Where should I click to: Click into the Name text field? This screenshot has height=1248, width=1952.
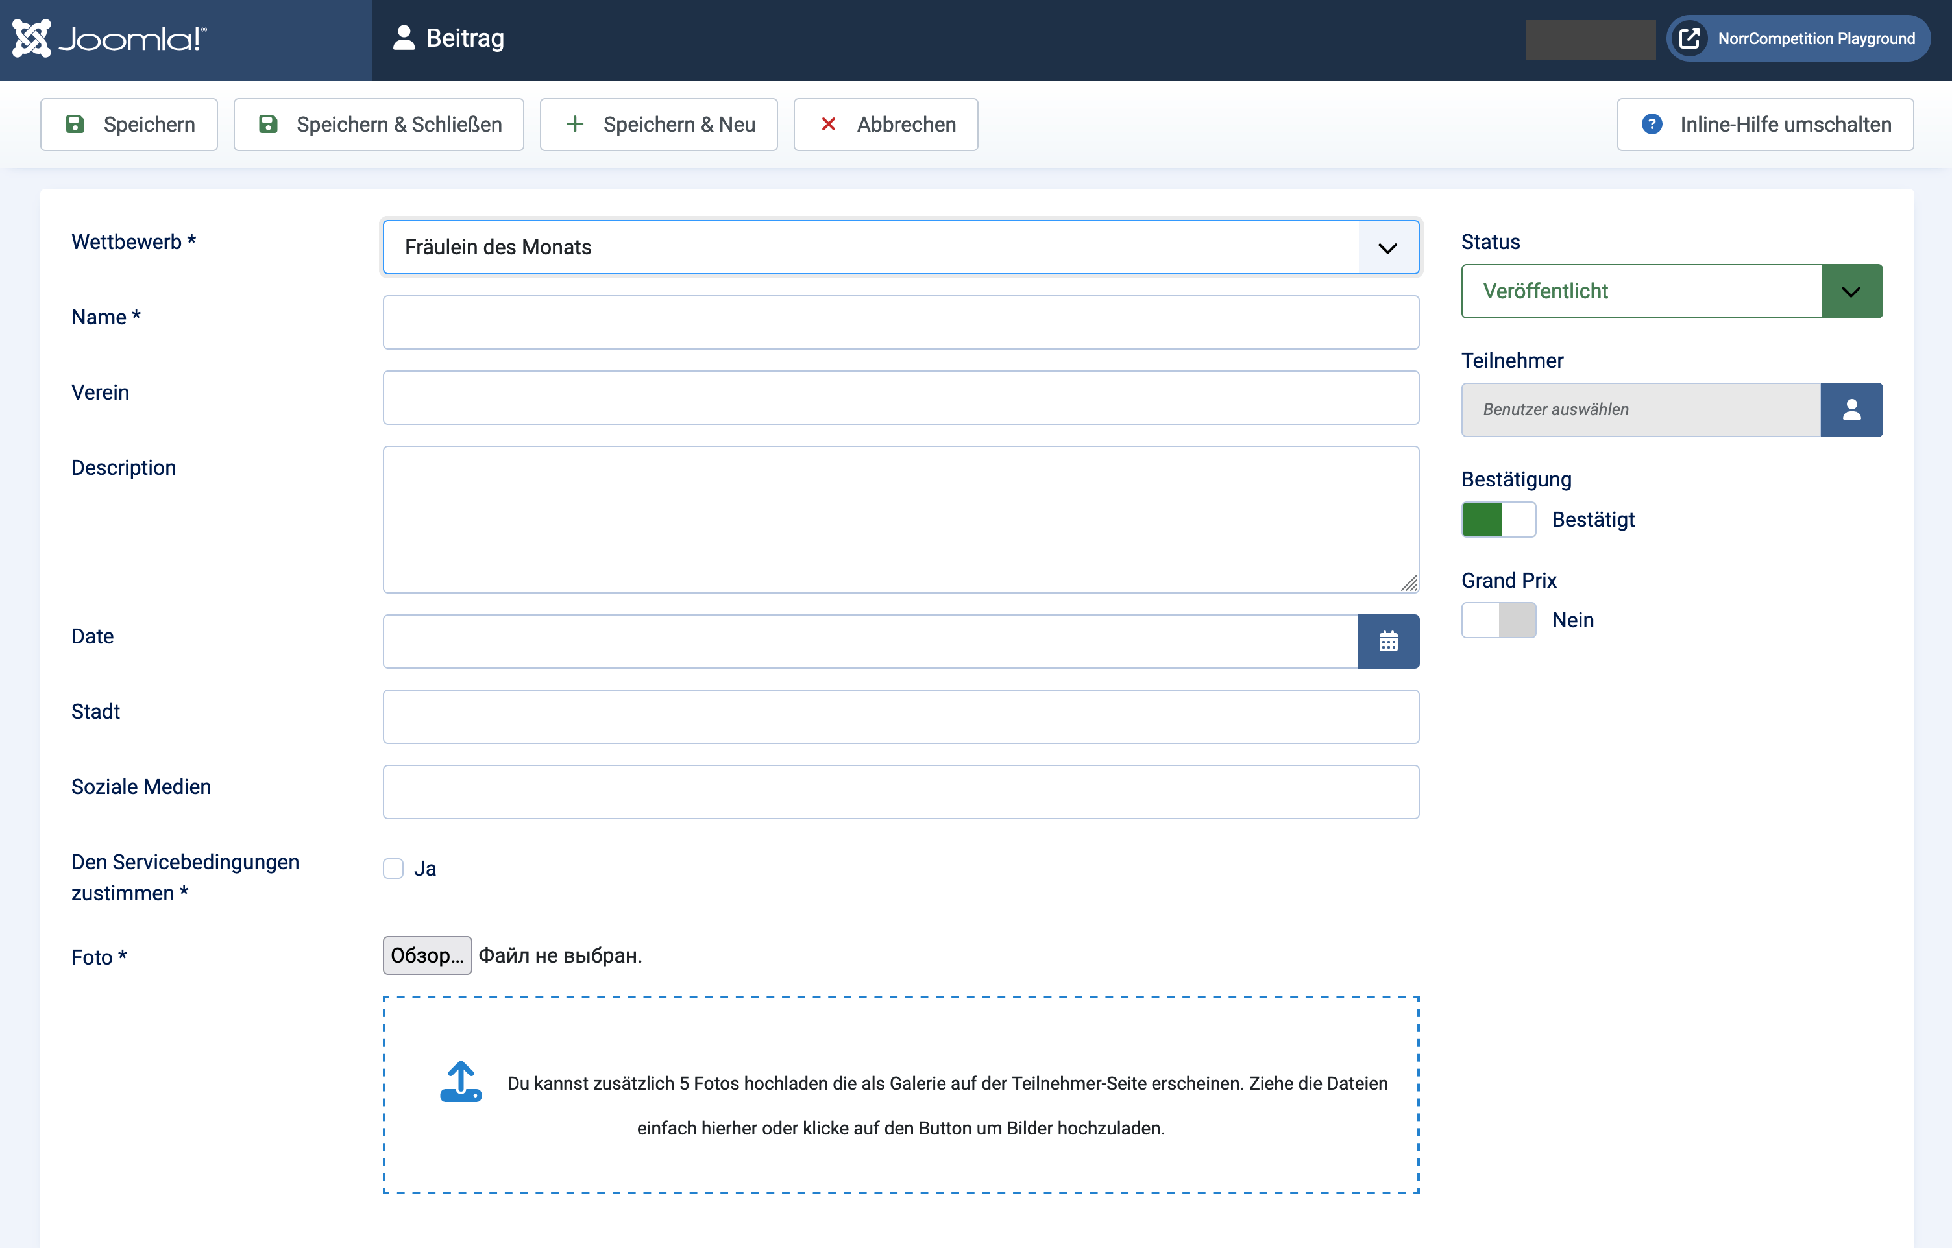(900, 322)
